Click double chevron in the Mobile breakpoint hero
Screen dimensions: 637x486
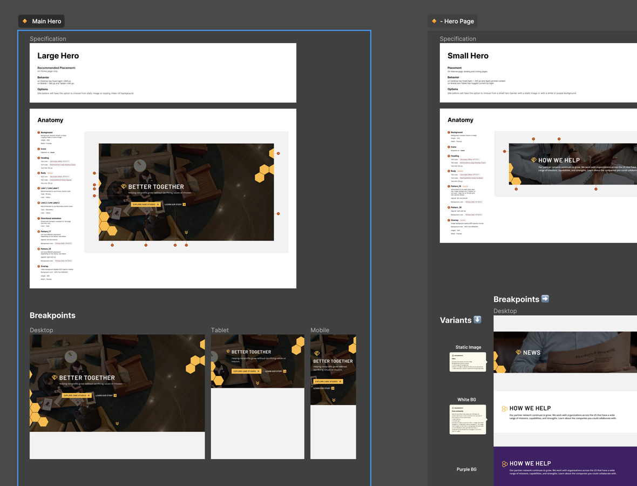click(334, 400)
